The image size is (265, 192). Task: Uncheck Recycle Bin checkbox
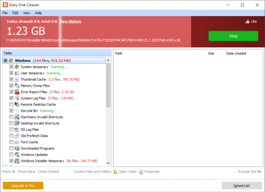[x=11, y=111]
